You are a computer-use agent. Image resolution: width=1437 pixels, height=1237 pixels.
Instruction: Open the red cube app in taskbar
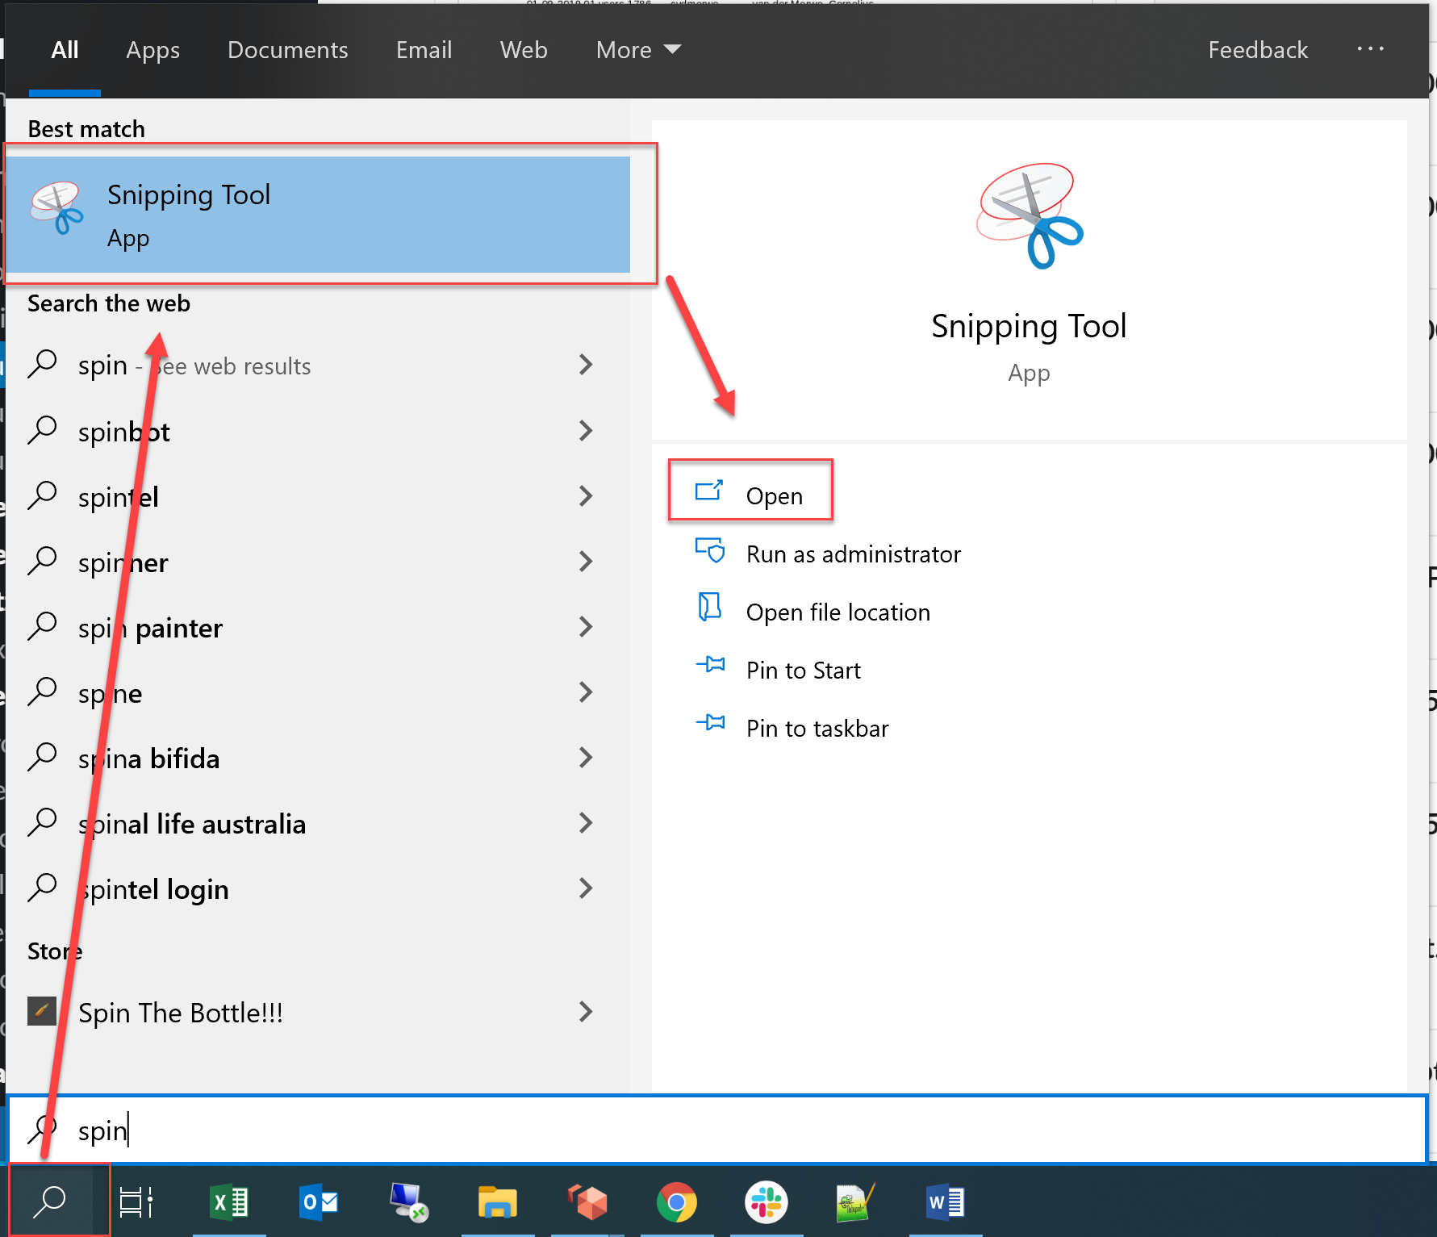point(587,1202)
